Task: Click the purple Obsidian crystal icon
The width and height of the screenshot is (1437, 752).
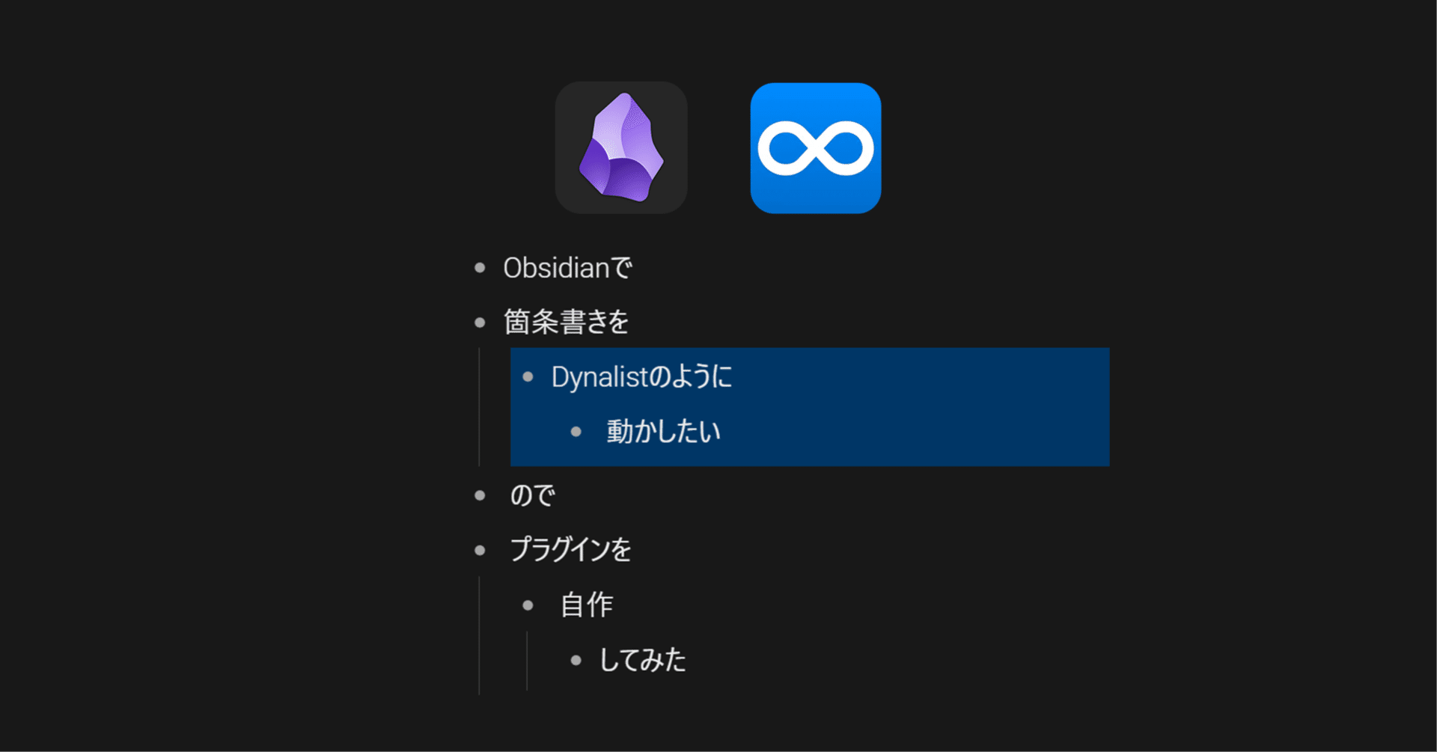Action: (621, 147)
